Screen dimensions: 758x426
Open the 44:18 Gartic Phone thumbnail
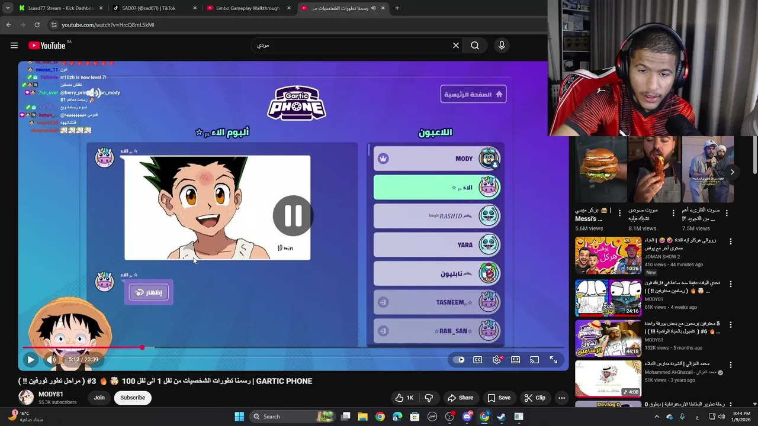pyautogui.click(x=608, y=338)
